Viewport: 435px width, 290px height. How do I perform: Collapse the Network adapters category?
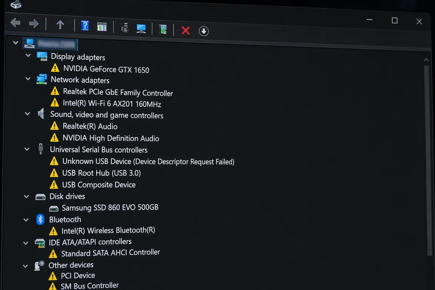pos(28,79)
